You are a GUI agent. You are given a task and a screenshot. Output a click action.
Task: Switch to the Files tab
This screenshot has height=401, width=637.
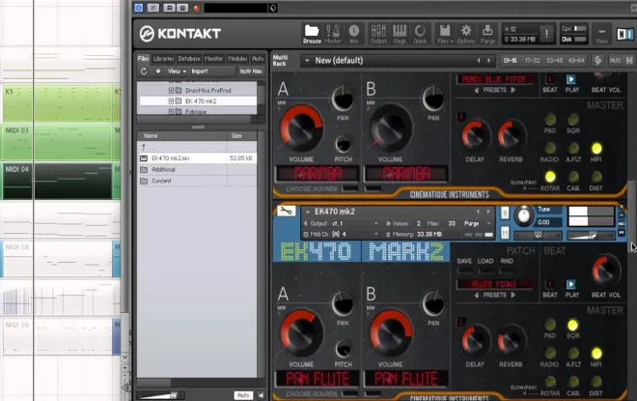[x=144, y=59]
